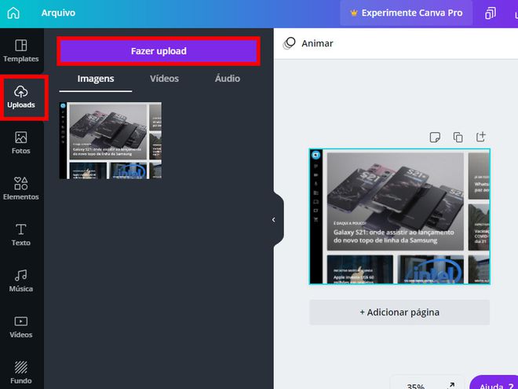The width and height of the screenshot is (518, 389).
Task: Open Música sidebar panel
Action: (21, 281)
